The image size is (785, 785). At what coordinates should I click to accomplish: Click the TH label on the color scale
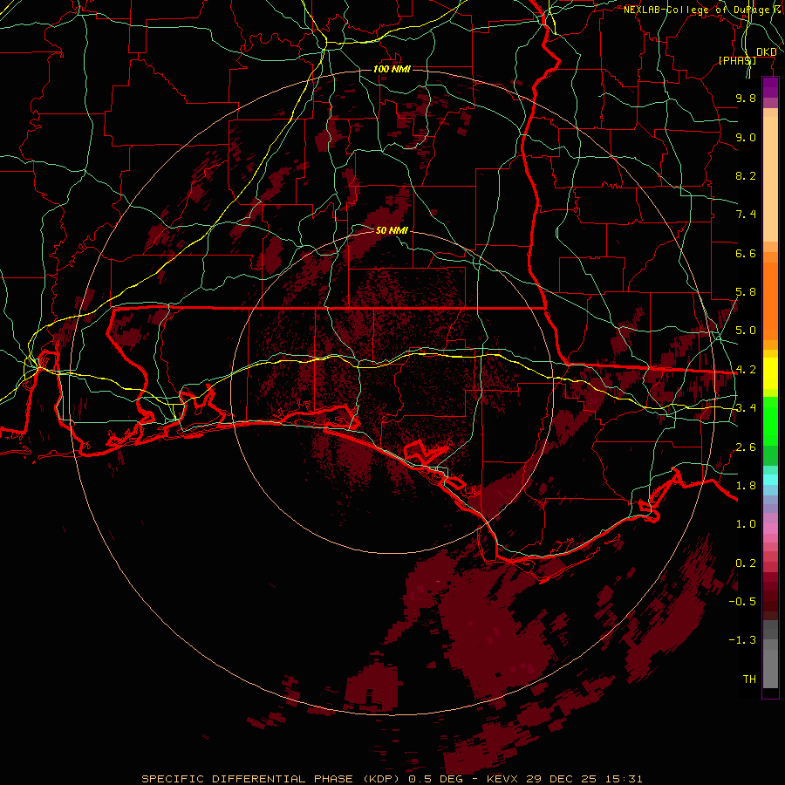(x=749, y=679)
